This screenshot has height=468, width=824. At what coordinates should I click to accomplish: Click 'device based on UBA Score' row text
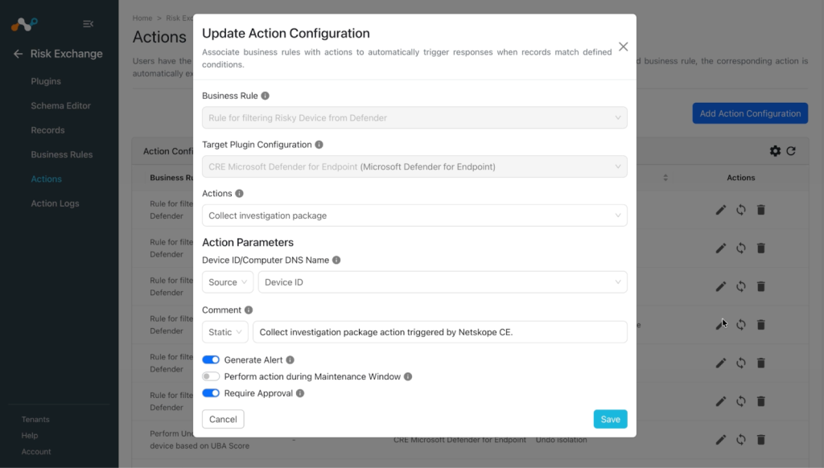[x=200, y=446]
